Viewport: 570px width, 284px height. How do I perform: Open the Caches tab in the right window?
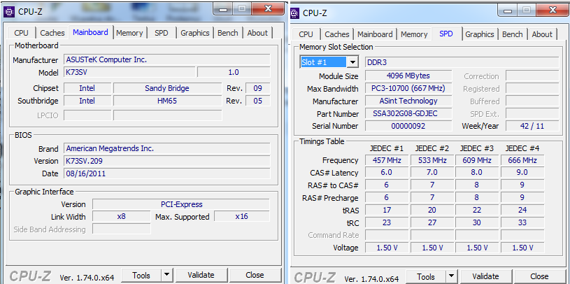point(337,34)
